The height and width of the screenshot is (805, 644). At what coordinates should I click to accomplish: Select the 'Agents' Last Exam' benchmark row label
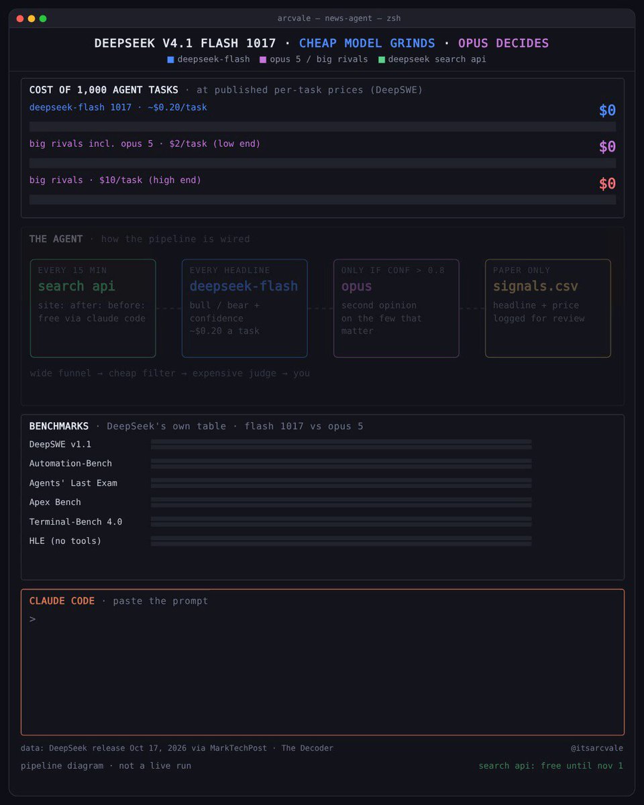(73, 483)
